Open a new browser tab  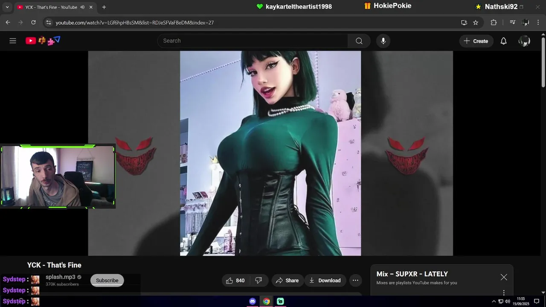(104, 7)
